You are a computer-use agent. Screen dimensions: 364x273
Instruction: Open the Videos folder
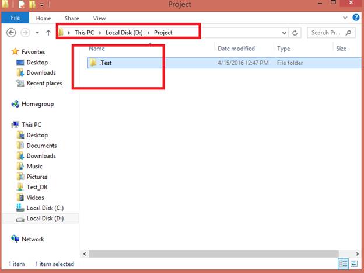pos(35,198)
